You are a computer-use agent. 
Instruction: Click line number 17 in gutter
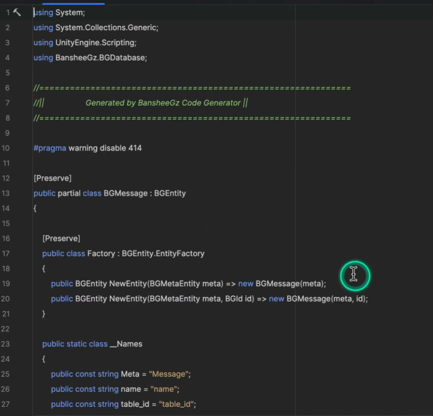5,254
